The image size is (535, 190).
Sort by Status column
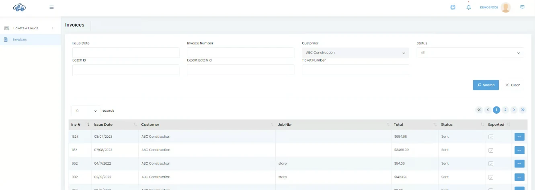pyautogui.click(x=462, y=125)
